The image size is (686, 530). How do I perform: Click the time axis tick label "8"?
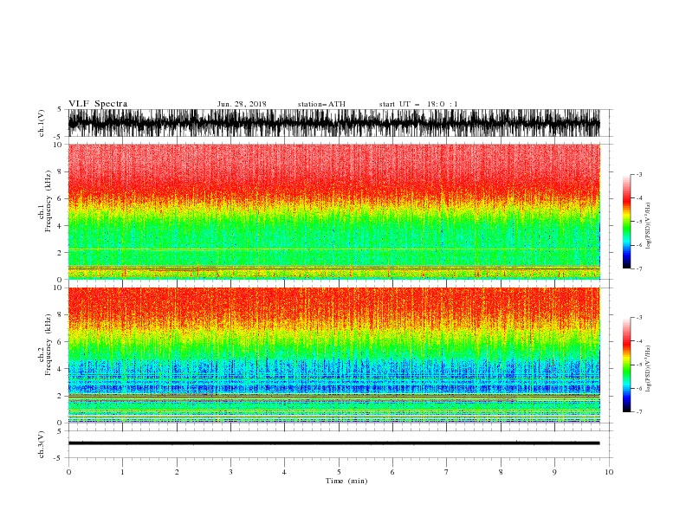pyautogui.click(x=501, y=472)
